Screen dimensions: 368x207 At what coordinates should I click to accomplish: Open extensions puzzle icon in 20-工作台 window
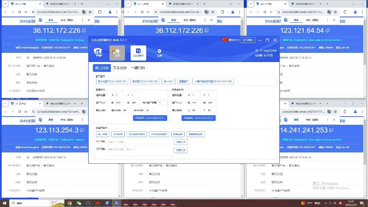(100, 12)
